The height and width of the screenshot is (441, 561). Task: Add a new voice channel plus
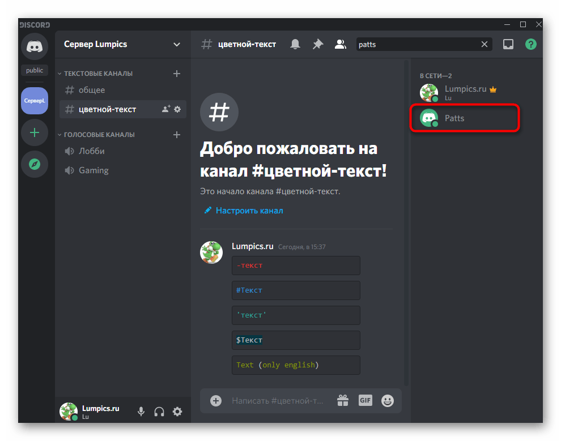coord(177,135)
